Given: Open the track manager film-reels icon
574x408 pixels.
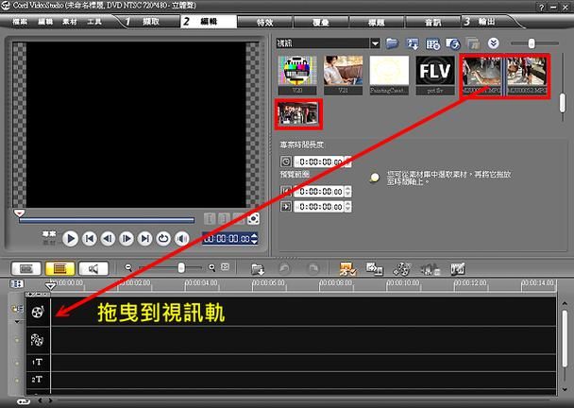Looking at the screenshot, I should coord(402,269).
